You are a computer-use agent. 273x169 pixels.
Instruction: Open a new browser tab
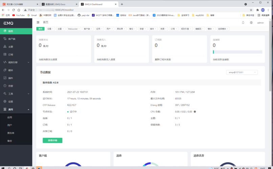(x=122, y=4)
